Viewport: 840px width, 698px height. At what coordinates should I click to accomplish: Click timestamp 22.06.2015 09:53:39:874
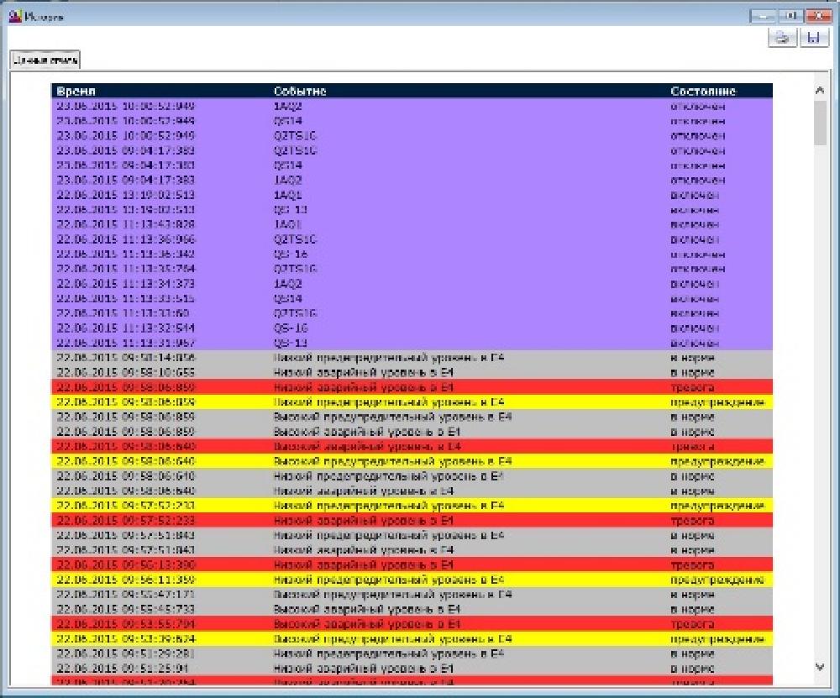tap(126, 639)
